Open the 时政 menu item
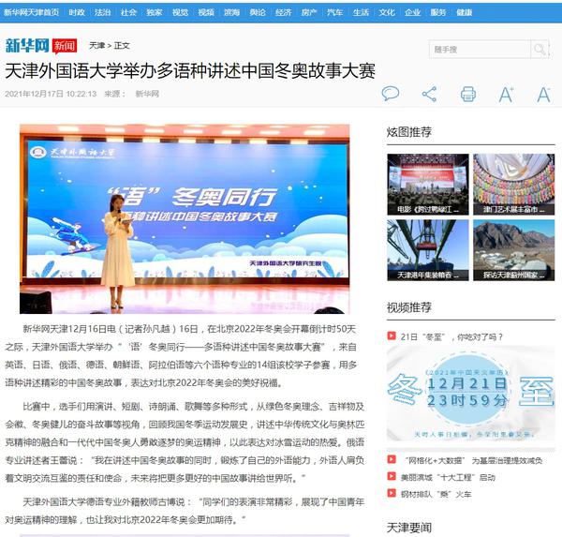The width and height of the screenshot is (562, 537). [x=77, y=12]
